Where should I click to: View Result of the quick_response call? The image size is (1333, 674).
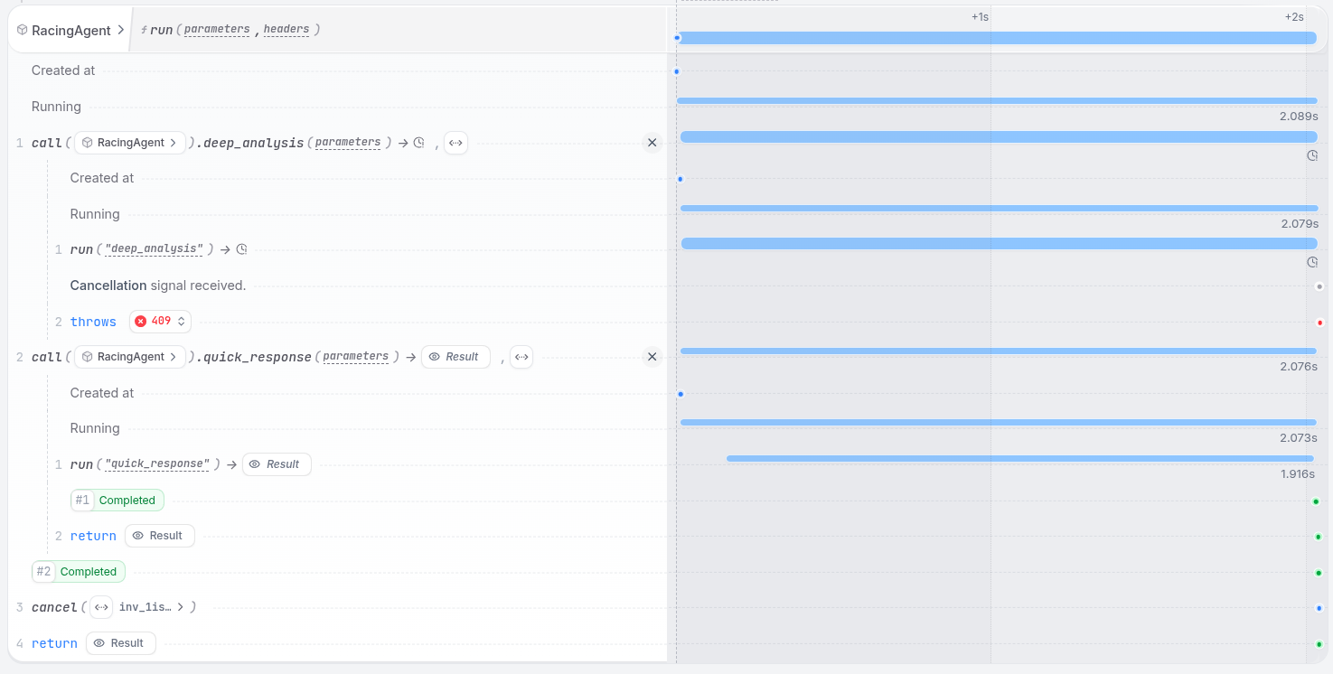pyautogui.click(x=455, y=357)
